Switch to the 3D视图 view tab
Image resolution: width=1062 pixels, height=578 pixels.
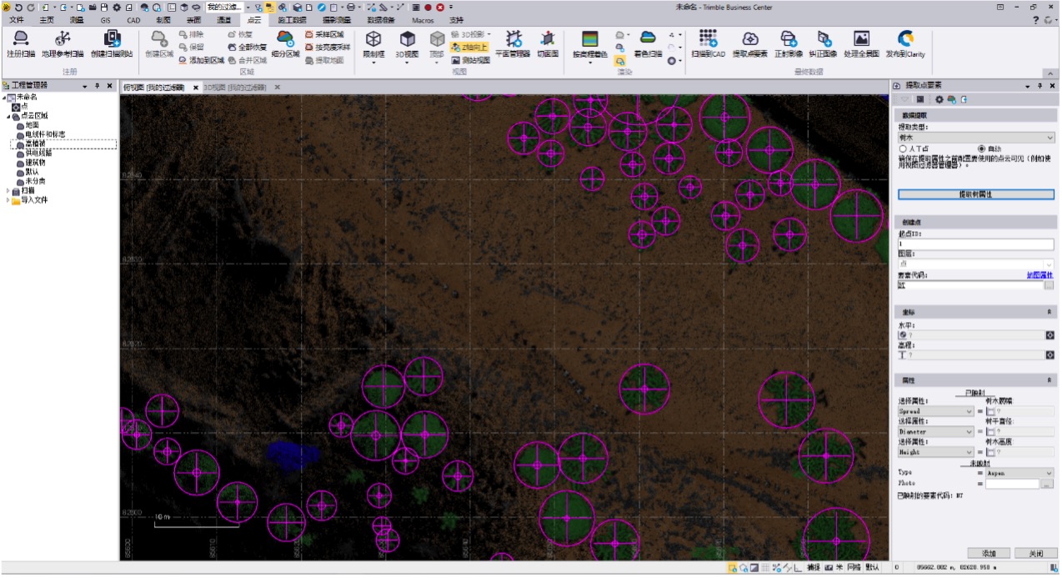tap(234, 87)
